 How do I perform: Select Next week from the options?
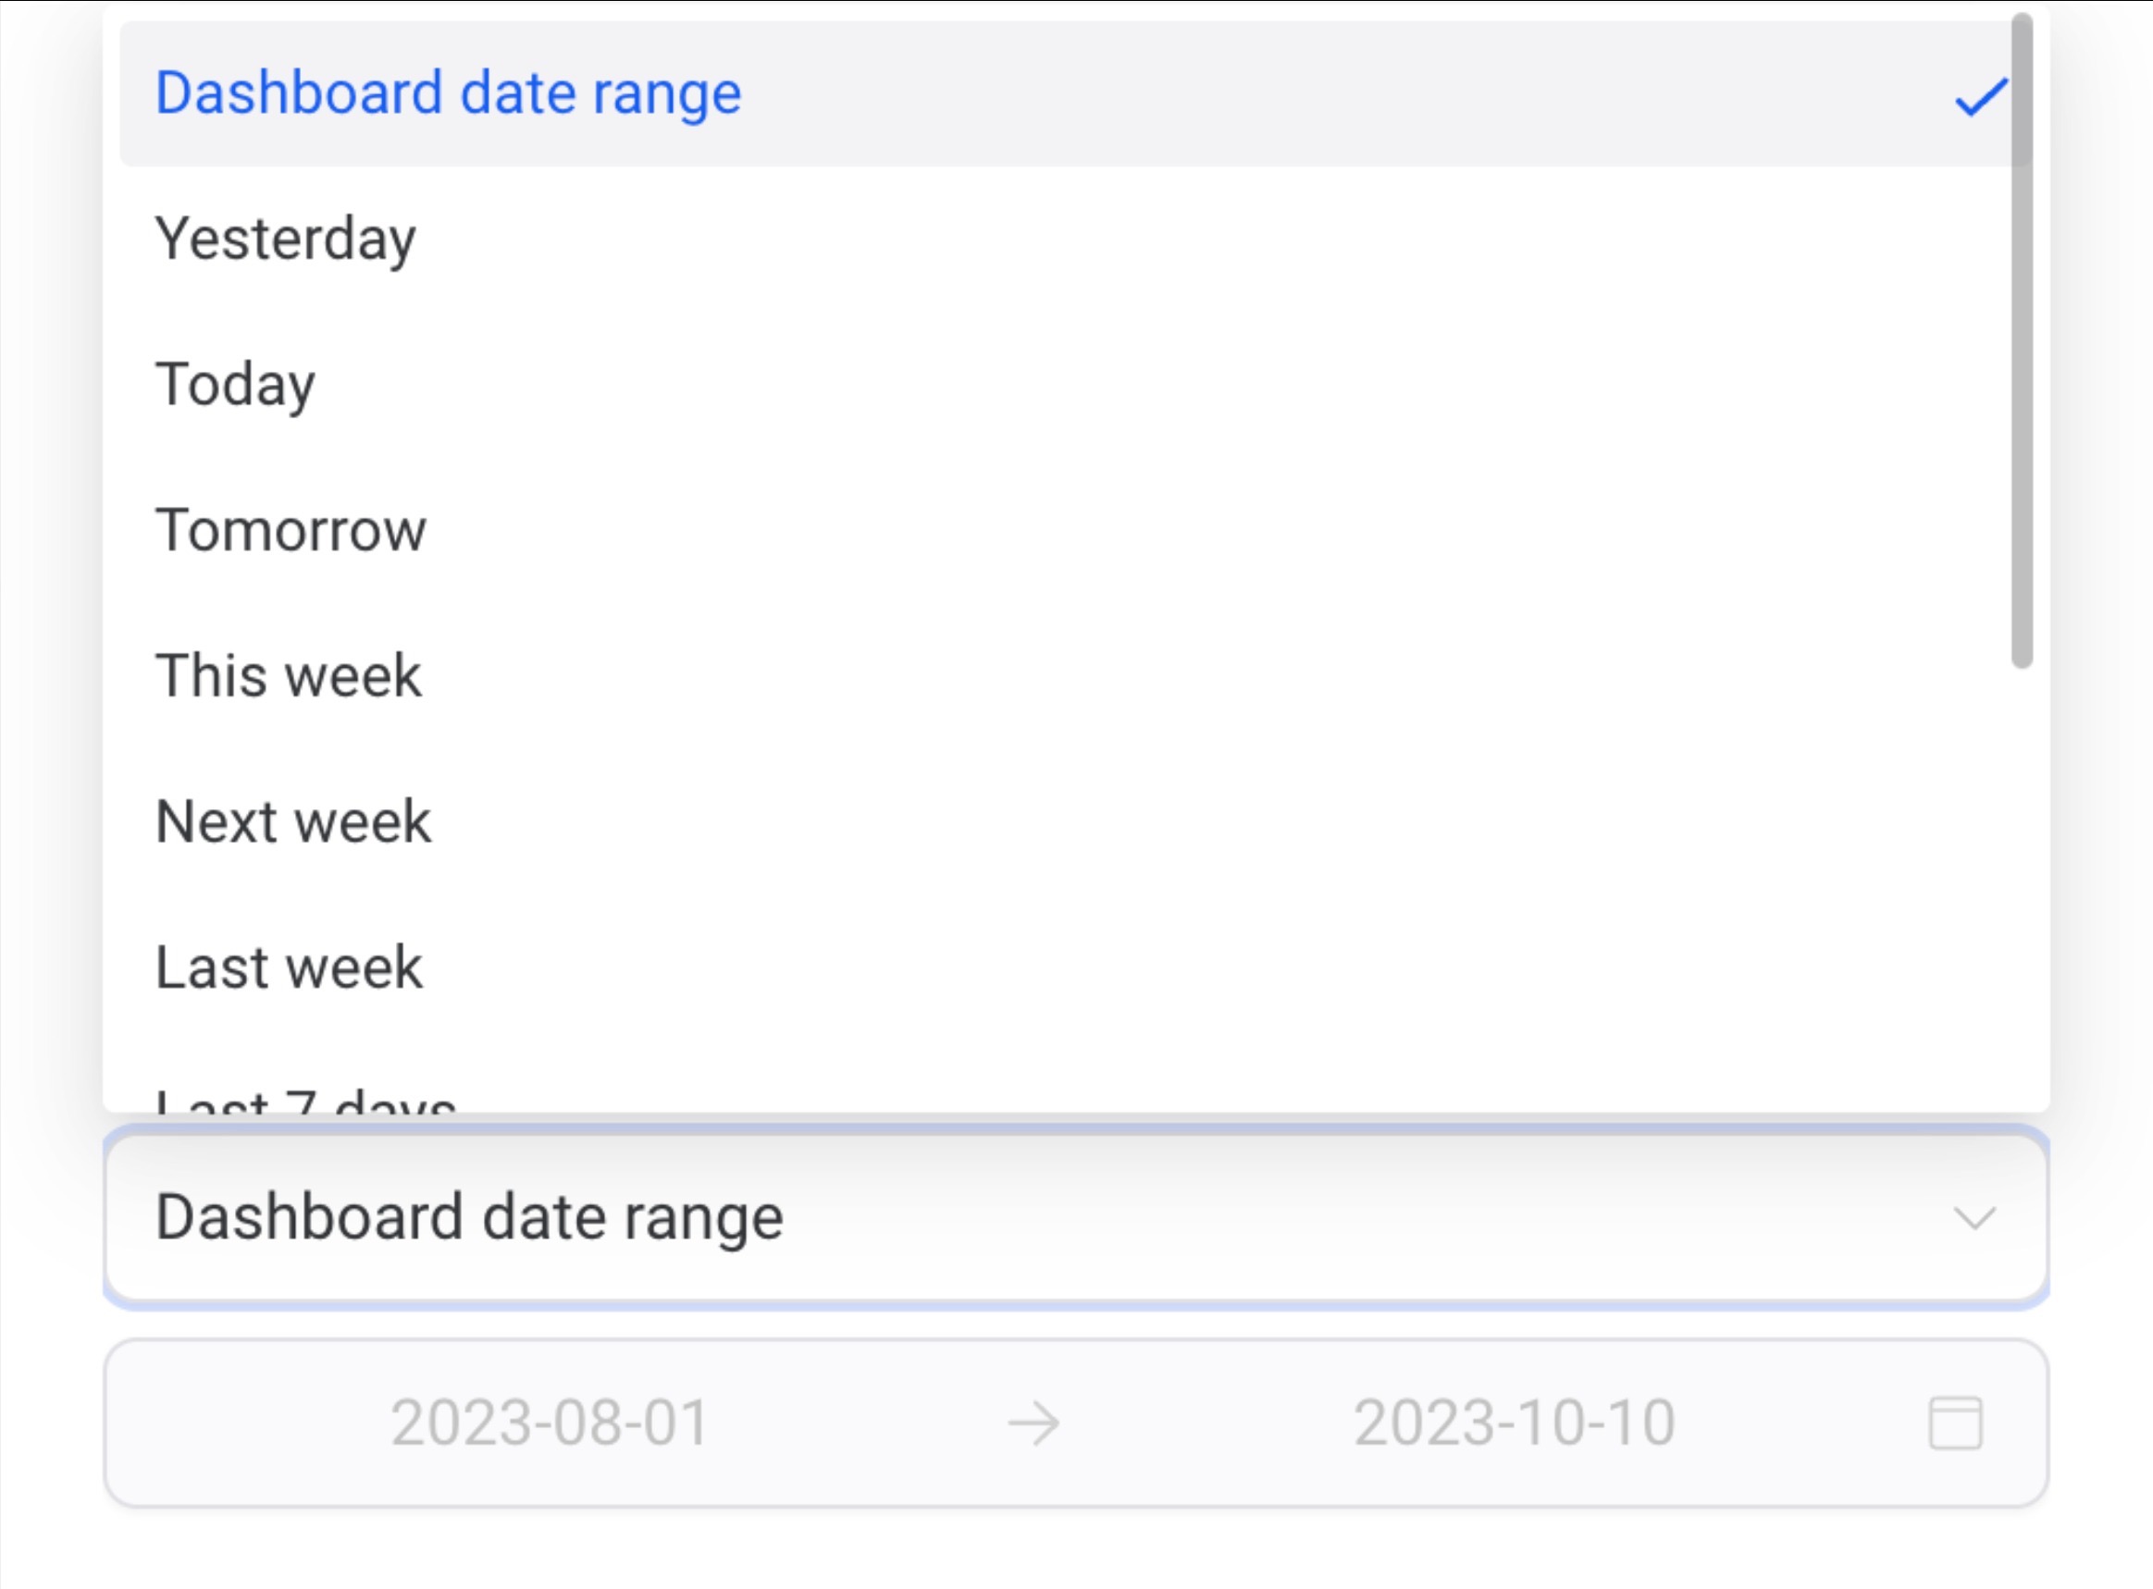pyautogui.click(x=293, y=821)
